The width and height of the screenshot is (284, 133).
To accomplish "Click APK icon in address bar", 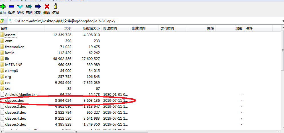I will coord(11,21).
